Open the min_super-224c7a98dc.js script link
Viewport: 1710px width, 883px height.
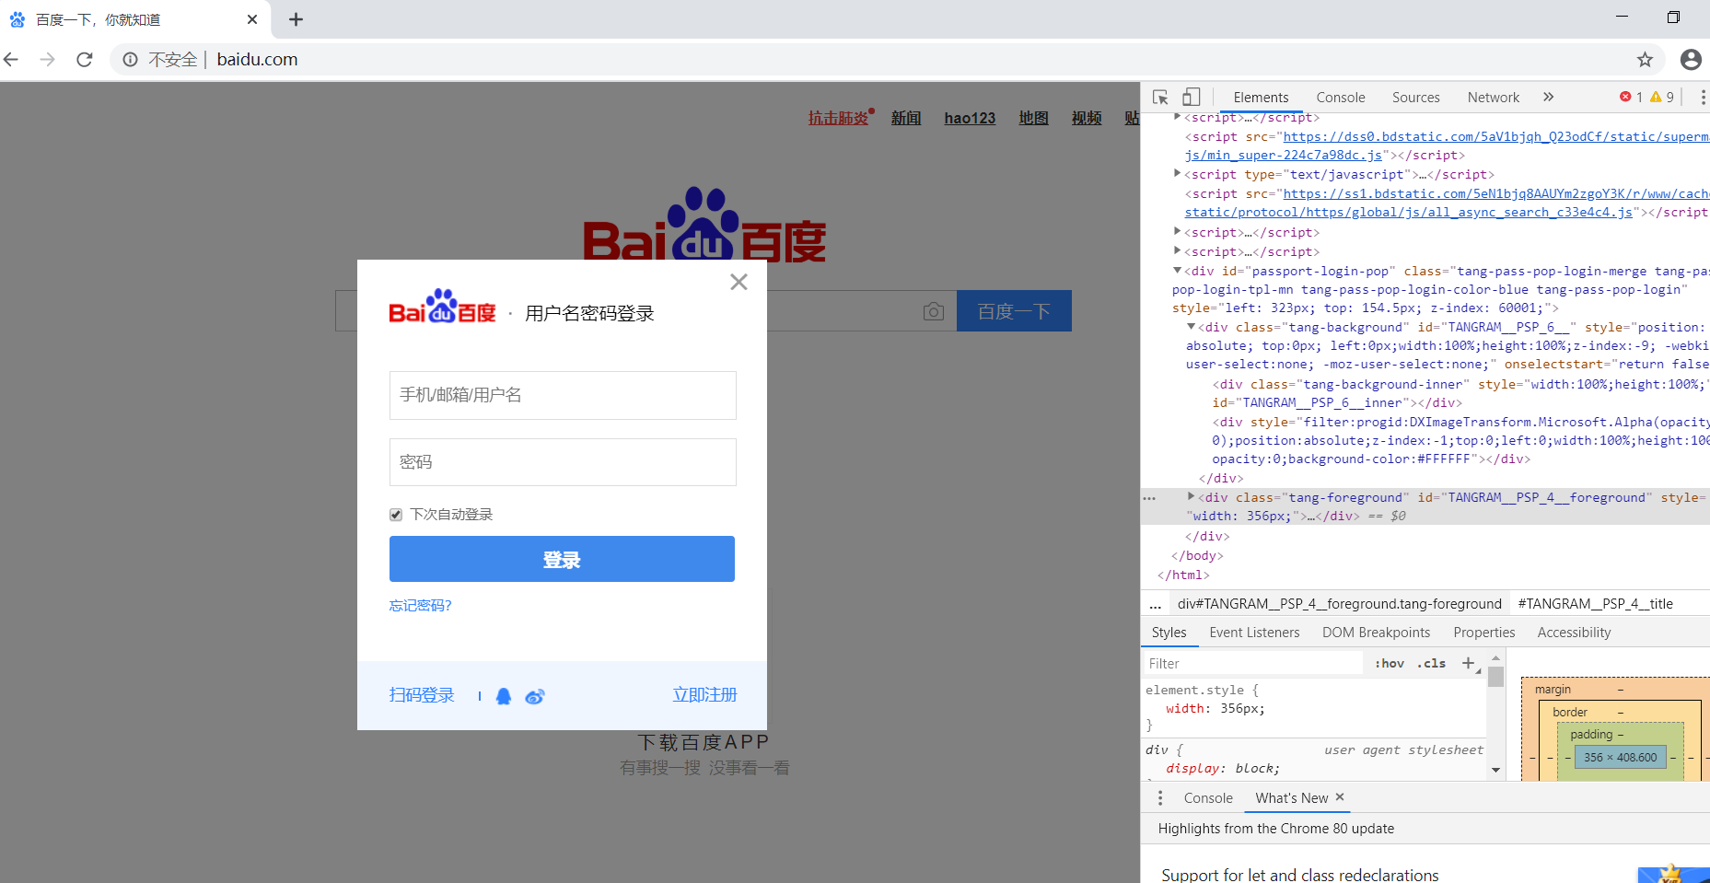click(x=1284, y=155)
